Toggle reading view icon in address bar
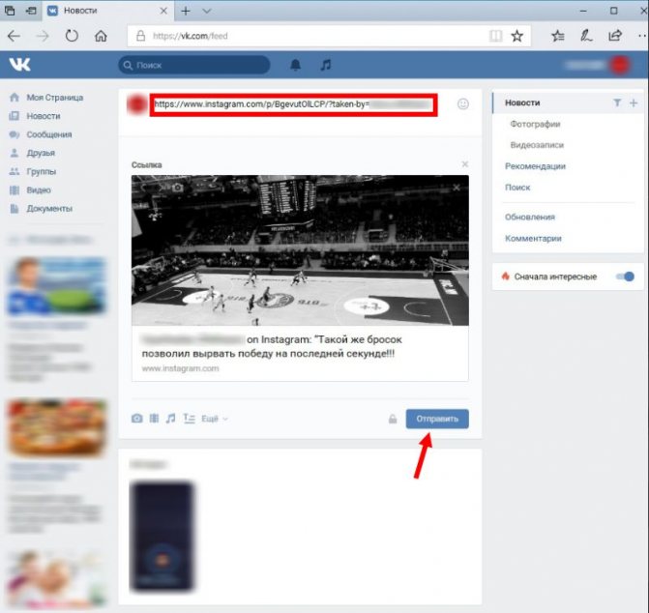This screenshot has width=649, height=613. [x=495, y=36]
